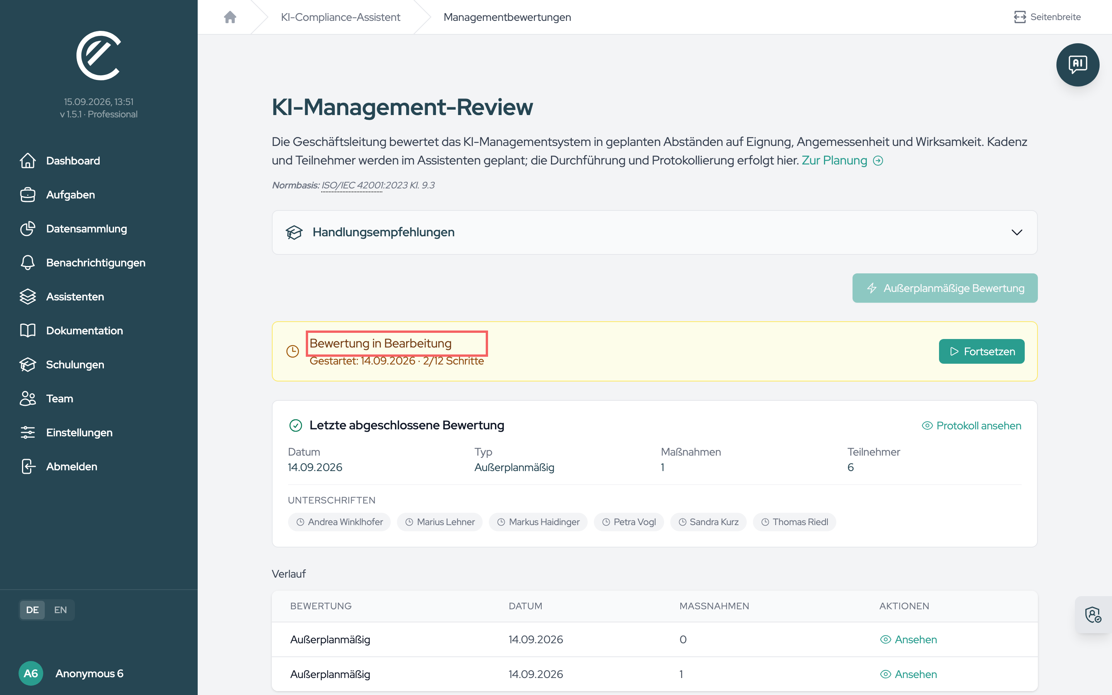Click 'Gestartet: 14.09.2026 · 2/12 Schritte' text

click(x=397, y=361)
